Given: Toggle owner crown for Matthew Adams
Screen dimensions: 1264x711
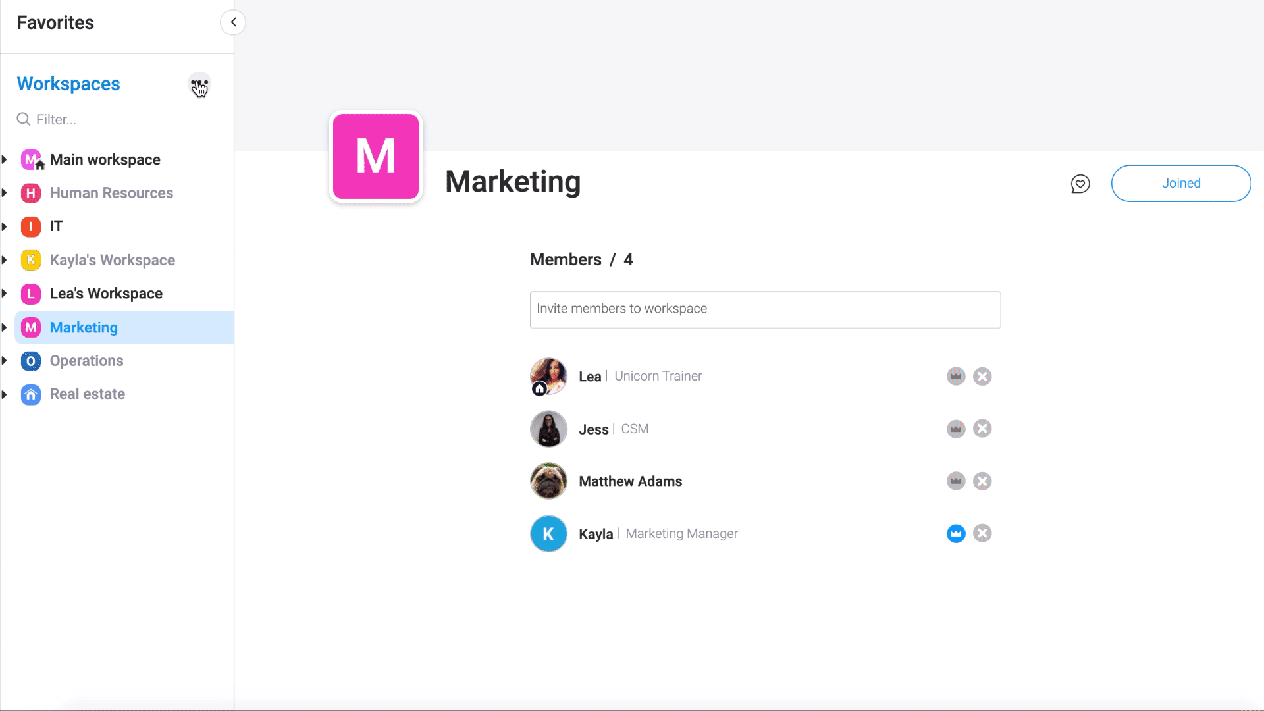Looking at the screenshot, I should tap(956, 481).
